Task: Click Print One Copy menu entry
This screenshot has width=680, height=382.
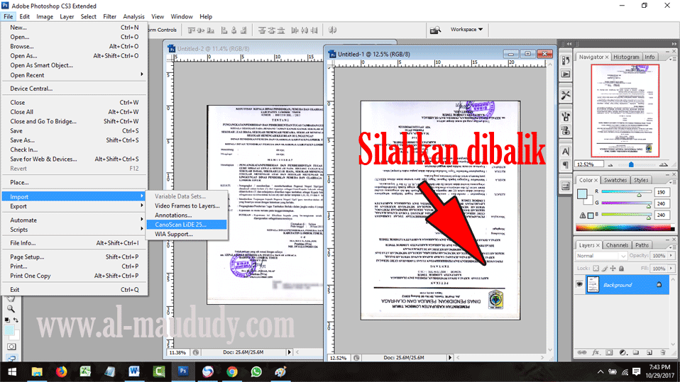Action: pos(75,276)
